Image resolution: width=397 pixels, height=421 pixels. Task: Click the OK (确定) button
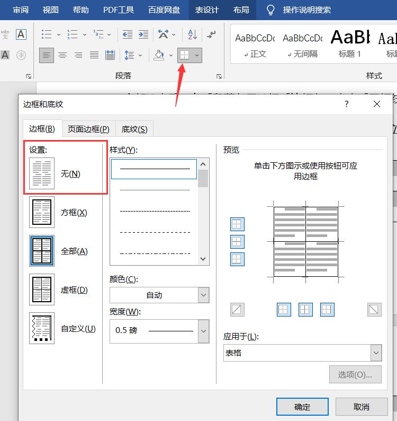pyautogui.click(x=302, y=407)
